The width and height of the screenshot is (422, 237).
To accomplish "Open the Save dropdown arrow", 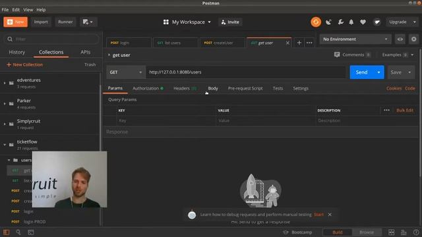I will pyautogui.click(x=409, y=72).
